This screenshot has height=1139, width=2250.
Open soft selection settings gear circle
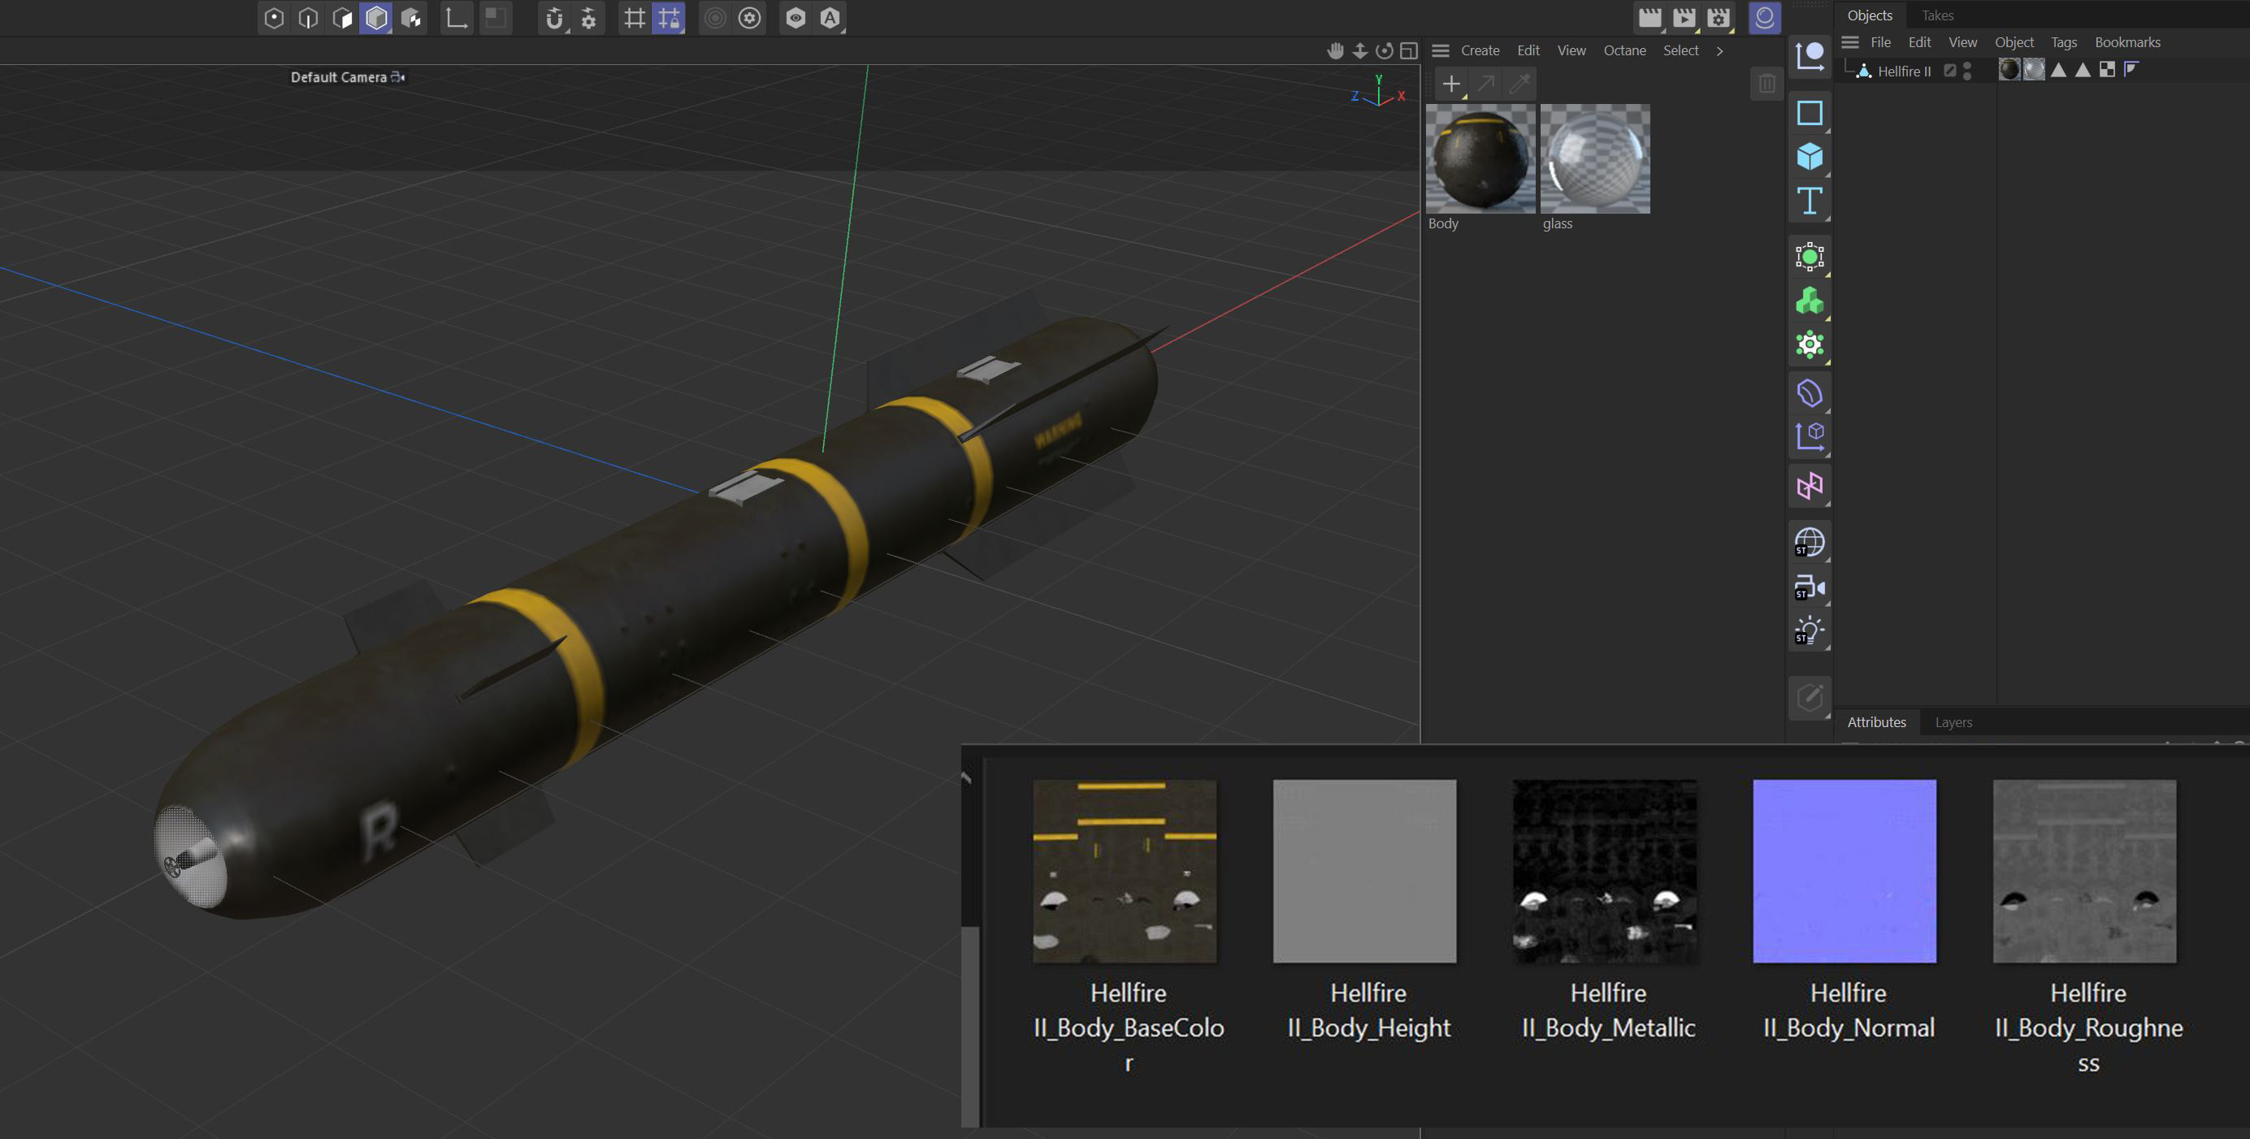tap(749, 19)
